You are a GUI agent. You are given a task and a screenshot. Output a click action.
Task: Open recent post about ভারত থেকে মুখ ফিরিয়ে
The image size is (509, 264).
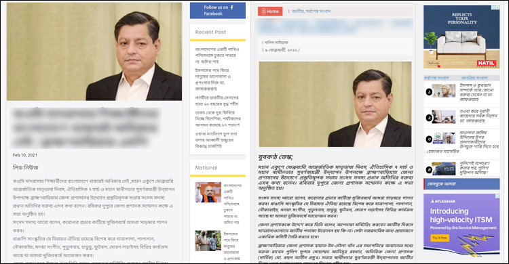(217, 118)
